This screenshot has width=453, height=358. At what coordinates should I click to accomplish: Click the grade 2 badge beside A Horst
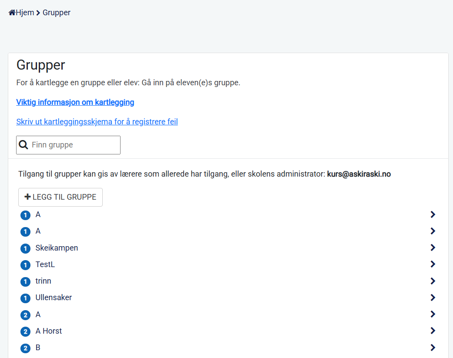pos(25,331)
